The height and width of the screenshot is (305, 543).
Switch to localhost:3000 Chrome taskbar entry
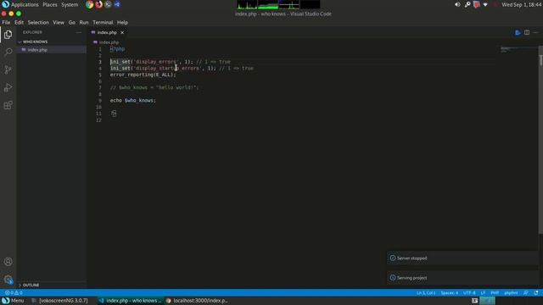pos(197,301)
